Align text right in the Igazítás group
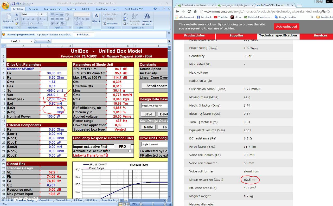 pyautogui.click(x=61, y=19)
